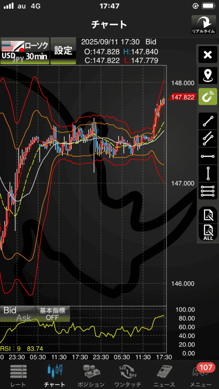This screenshot has height=389, width=219.
Task: Select the trend line drawing tool
Action: [208, 121]
